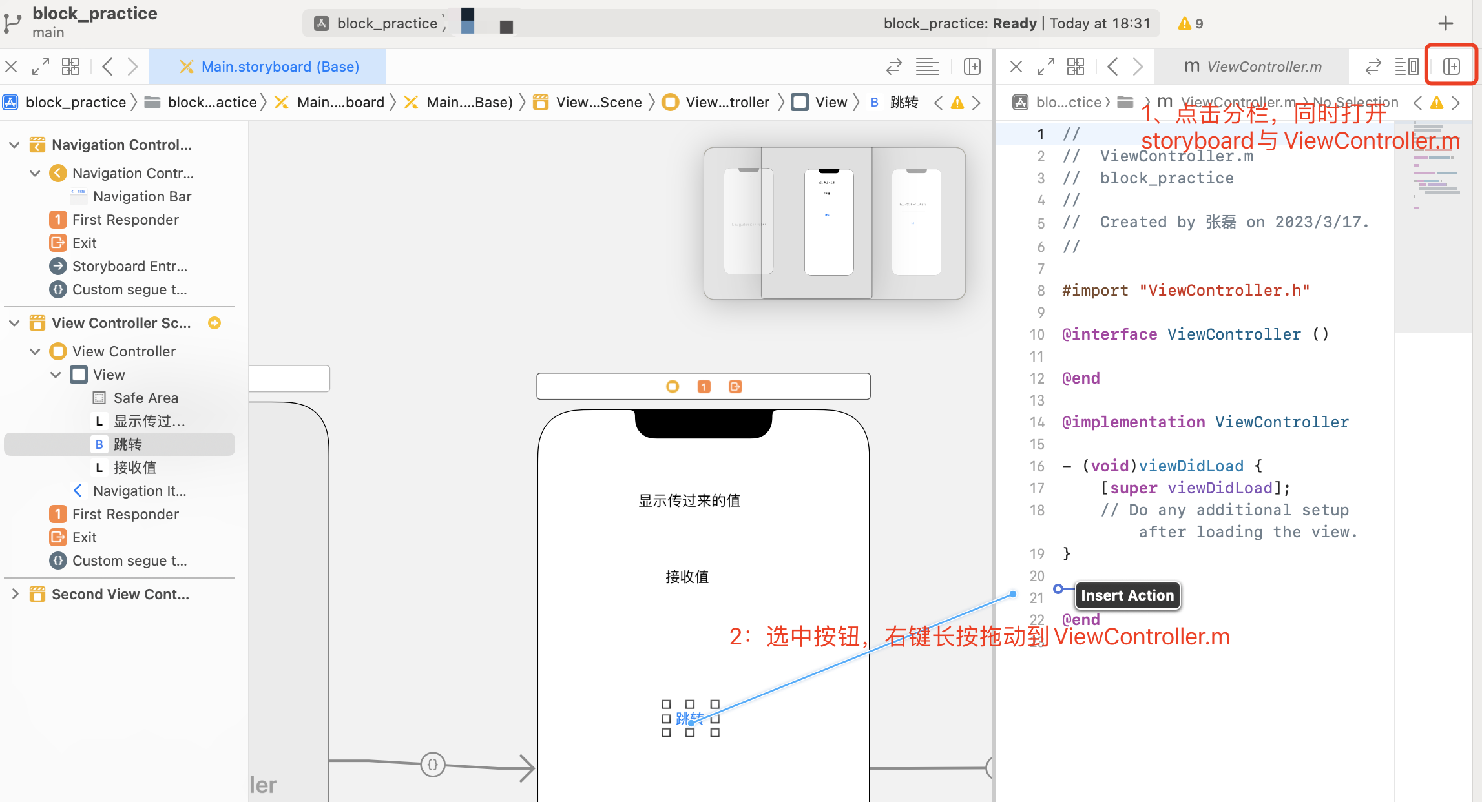Screen dimensions: 1482x802
Task: Go back in the right editor history
Action: pos(1112,67)
